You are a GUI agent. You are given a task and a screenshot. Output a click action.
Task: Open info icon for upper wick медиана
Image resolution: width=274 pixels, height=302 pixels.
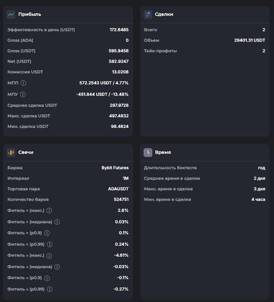[57, 222]
